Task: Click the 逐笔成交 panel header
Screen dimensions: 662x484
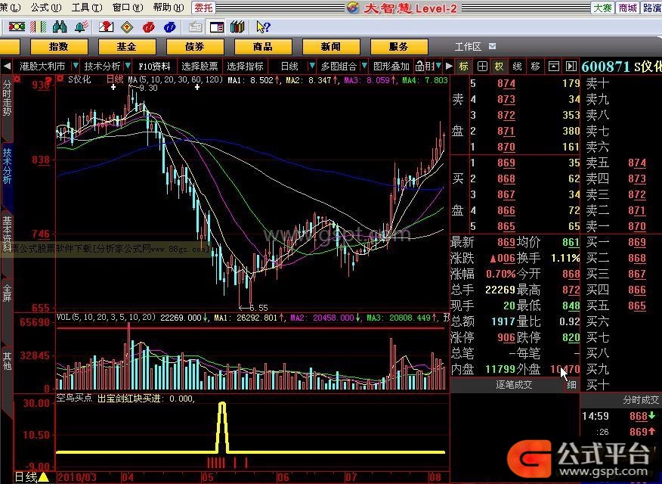Action: point(514,385)
